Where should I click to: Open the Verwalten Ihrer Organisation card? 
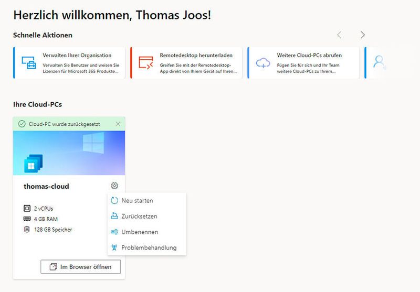click(69, 63)
